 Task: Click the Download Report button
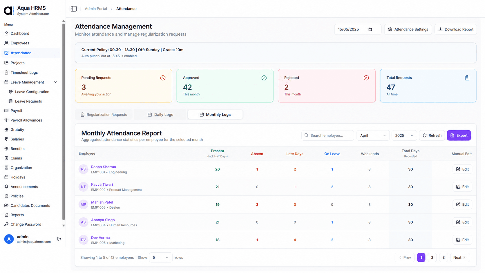455,29
